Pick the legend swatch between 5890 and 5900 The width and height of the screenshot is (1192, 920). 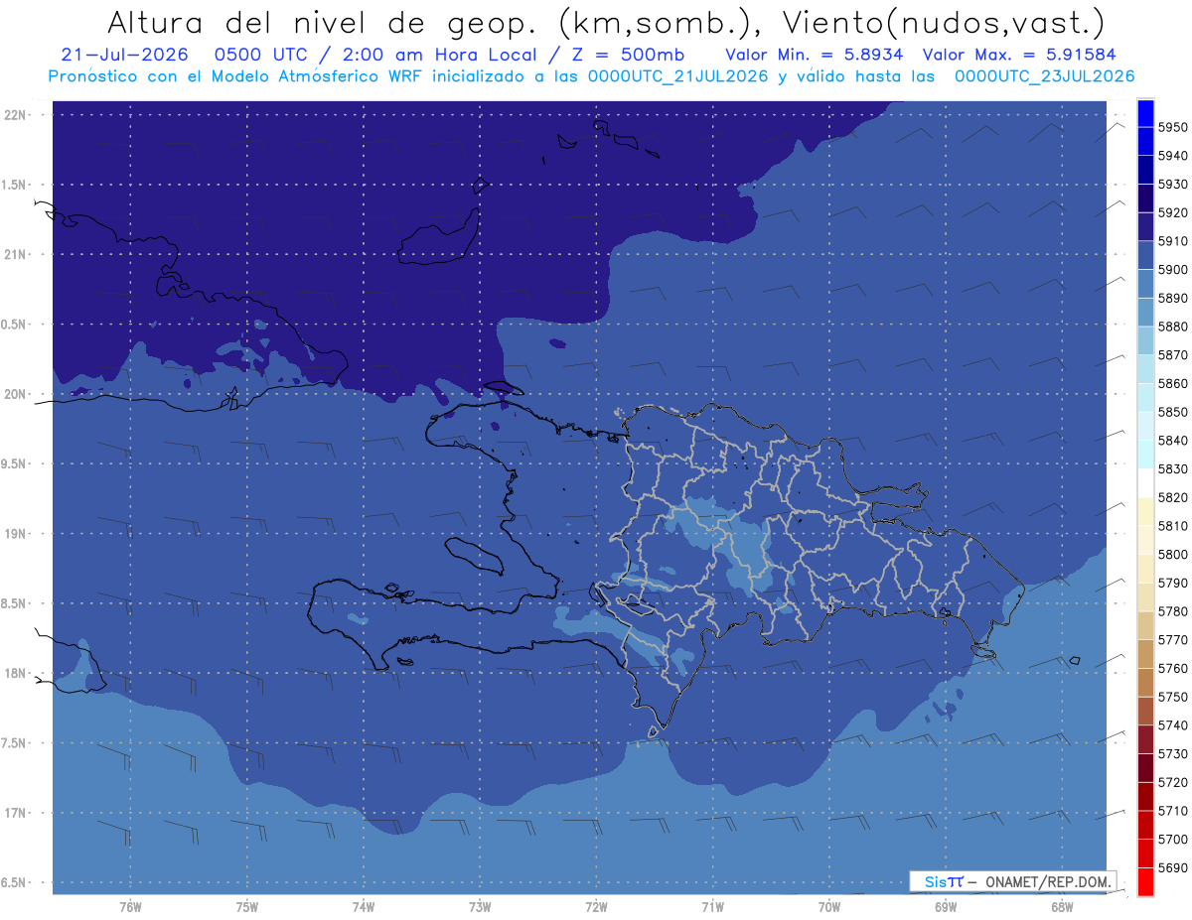click(1145, 284)
